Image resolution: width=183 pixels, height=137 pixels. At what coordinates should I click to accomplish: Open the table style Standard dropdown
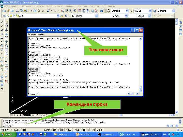point(173,11)
